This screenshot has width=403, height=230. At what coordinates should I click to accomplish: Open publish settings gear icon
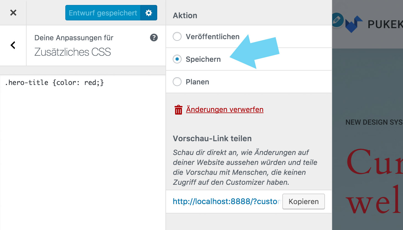pyautogui.click(x=149, y=13)
